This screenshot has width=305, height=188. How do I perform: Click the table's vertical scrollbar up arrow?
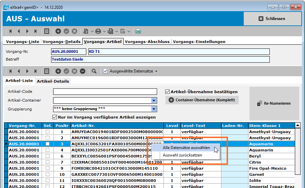point(298,125)
